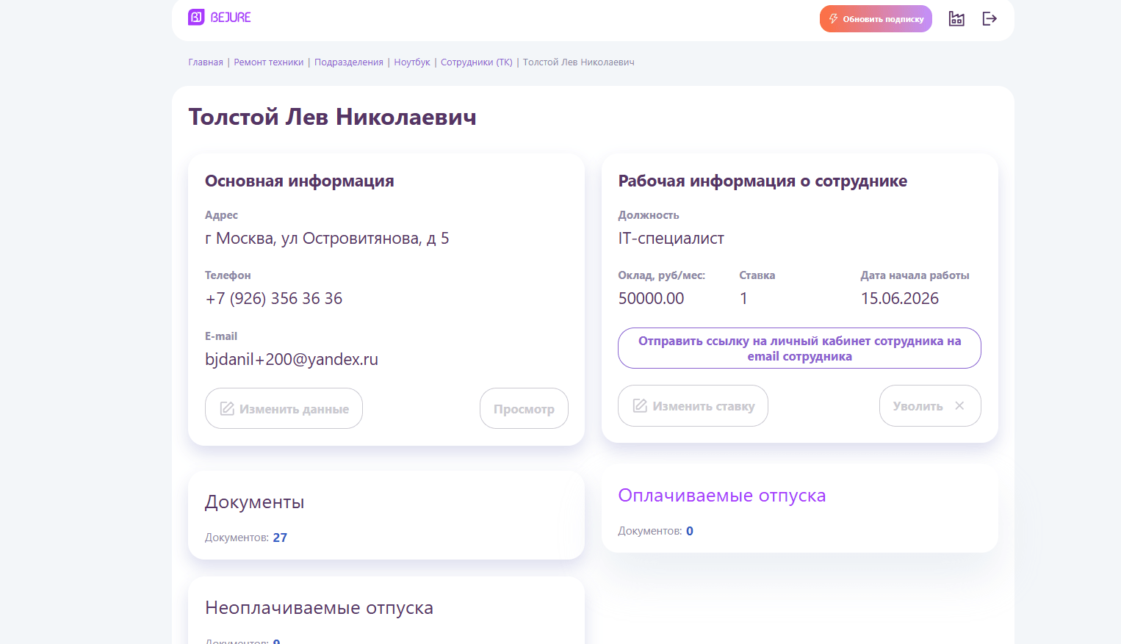Click the Дата начала работы label
This screenshot has width=1121, height=644.
pyautogui.click(x=915, y=275)
